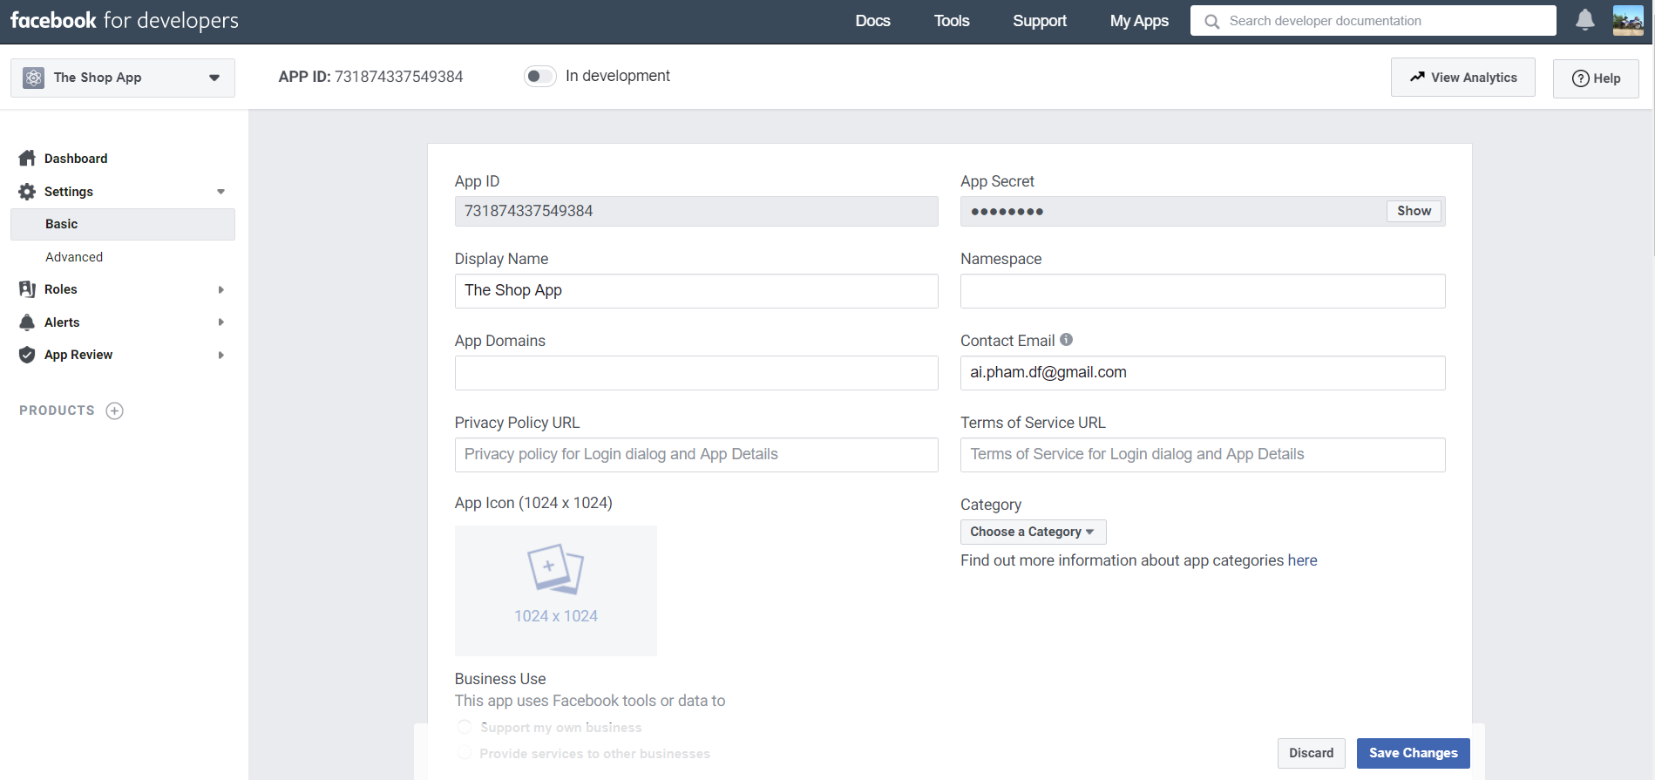Click the search magnifier icon
This screenshot has height=780, width=1655.
click(1211, 21)
